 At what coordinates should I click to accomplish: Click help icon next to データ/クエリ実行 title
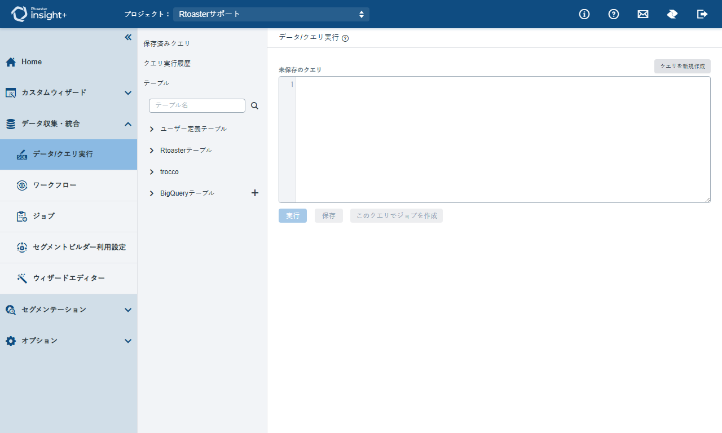345,38
